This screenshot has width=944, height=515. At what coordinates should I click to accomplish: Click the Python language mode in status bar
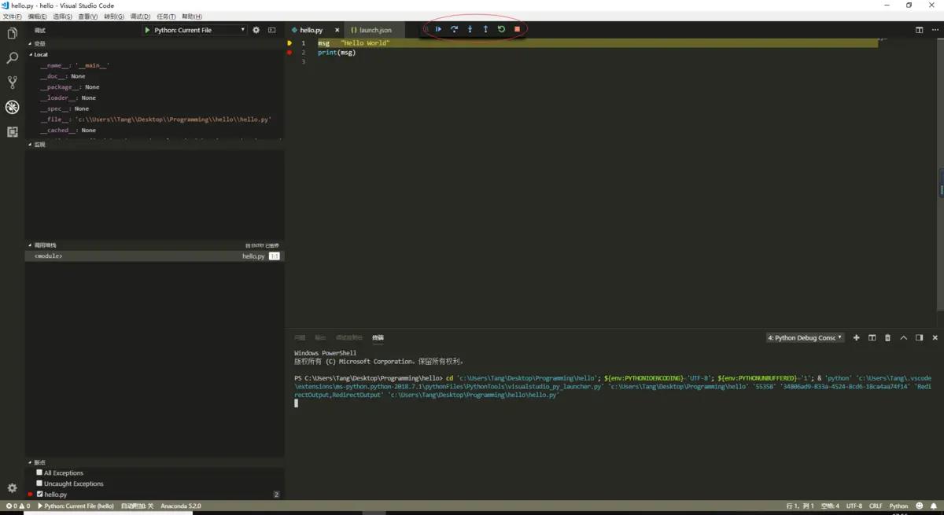tap(898, 506)
